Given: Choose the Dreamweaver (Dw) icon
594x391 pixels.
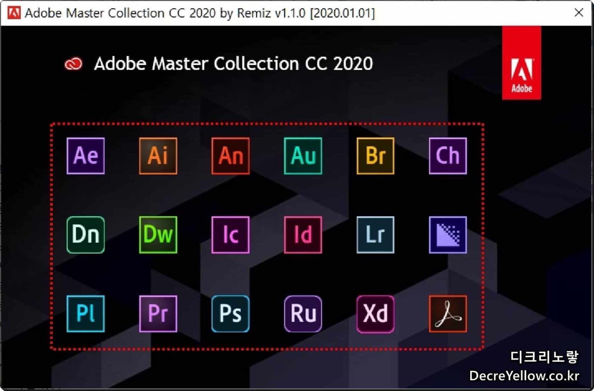Looking at the screenshot, I should pyautogui.click(x=158, y=235).
